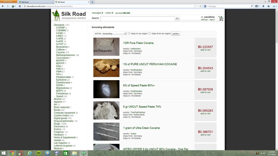This screenshot has height=156, width=278.
Task: Open the Startpage search engine dropdown
Action: 206,6
